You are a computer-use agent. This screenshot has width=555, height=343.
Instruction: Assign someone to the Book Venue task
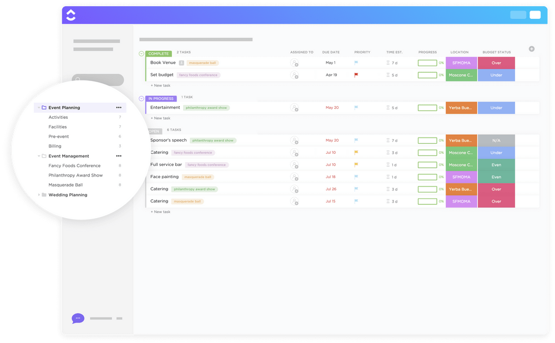click(295, 63)
